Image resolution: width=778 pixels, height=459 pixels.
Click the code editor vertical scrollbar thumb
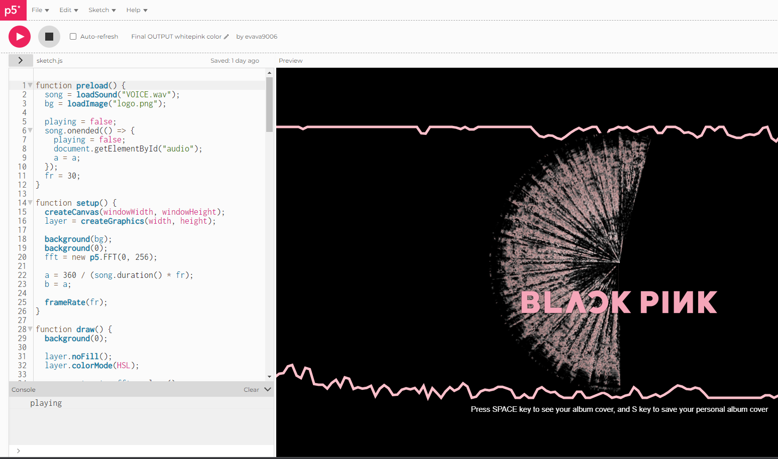click(270, 104)
